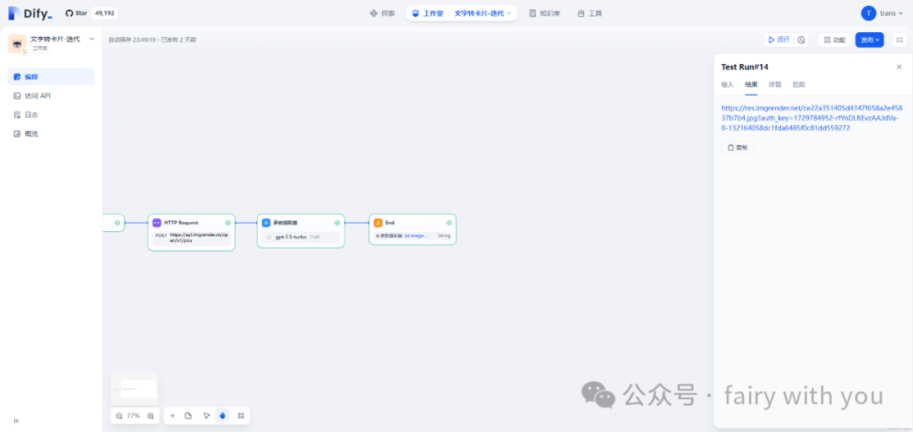Zoom out the workflow canvas
Viewport: 913px width, 432px height.
coord(119,416)
